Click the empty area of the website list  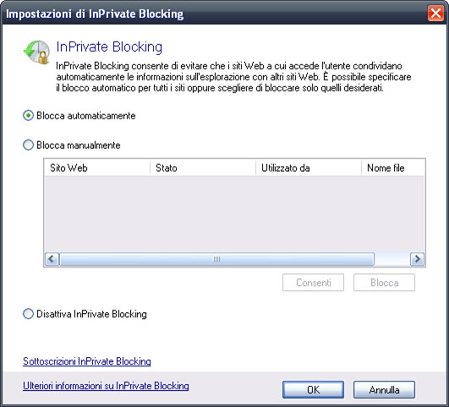pyautogui.click(x=235, y=214)
